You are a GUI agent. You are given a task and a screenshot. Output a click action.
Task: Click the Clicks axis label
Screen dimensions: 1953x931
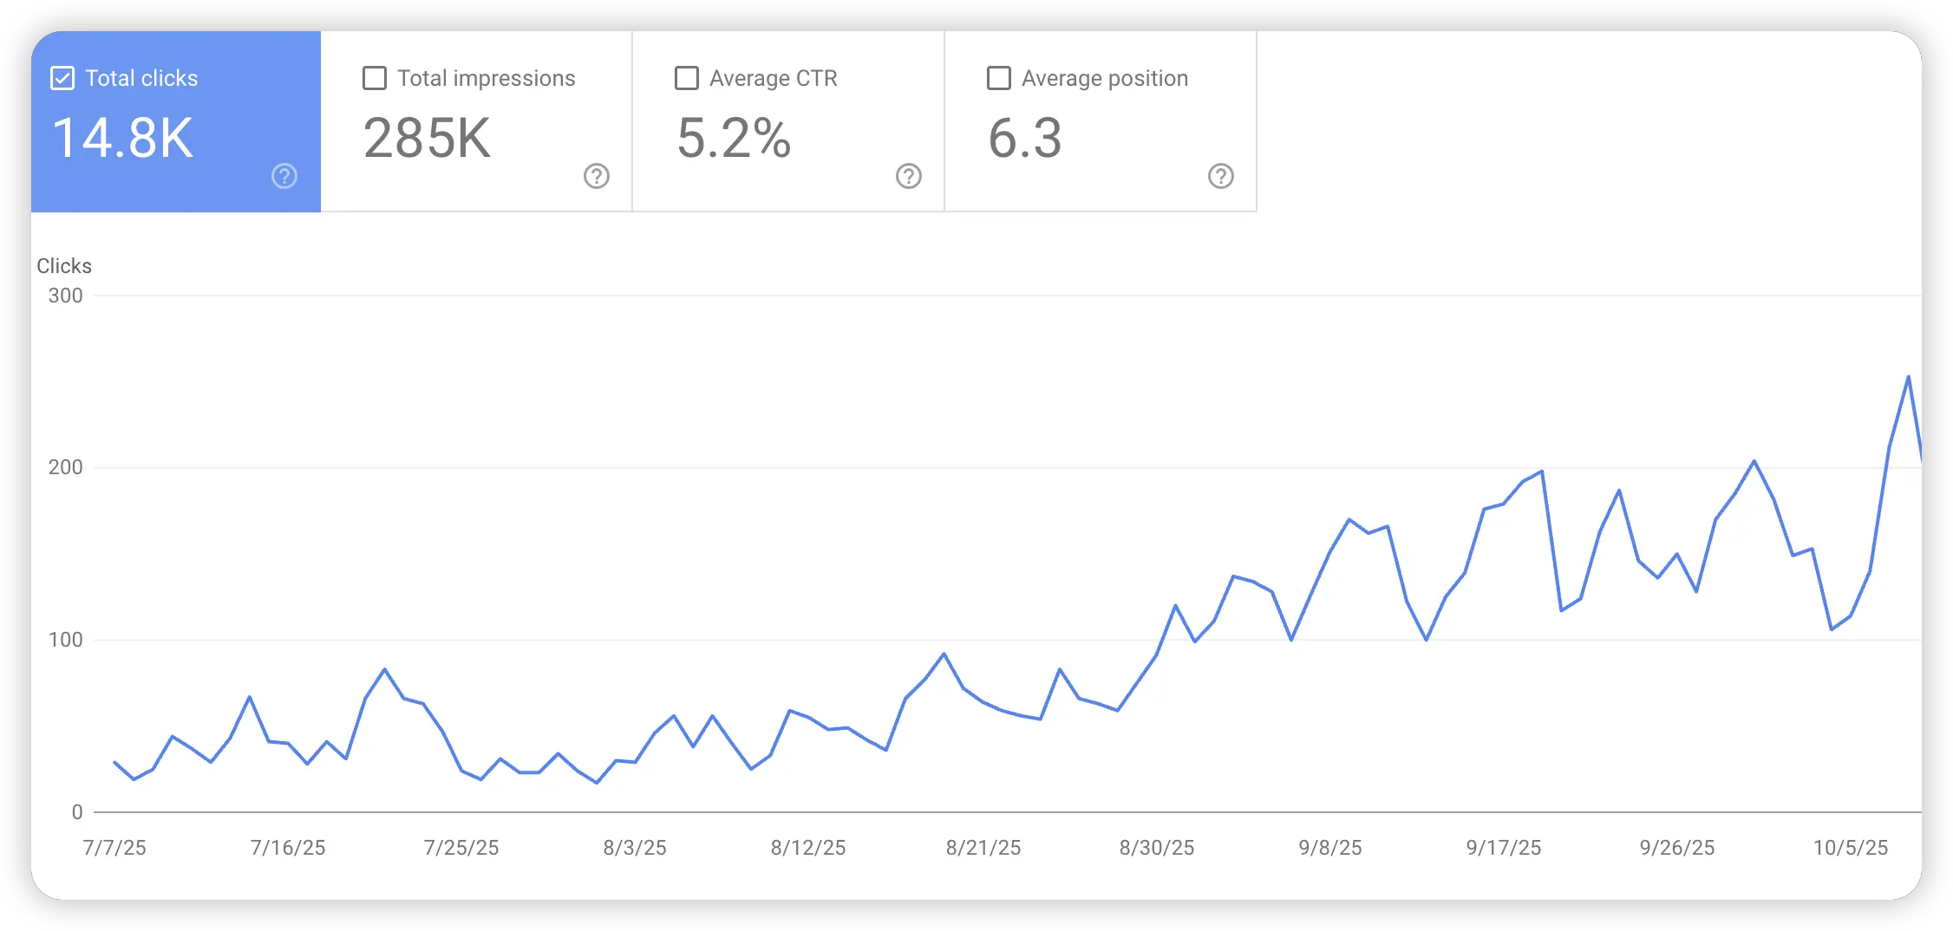pyautogui.click(x=64, y=266)
